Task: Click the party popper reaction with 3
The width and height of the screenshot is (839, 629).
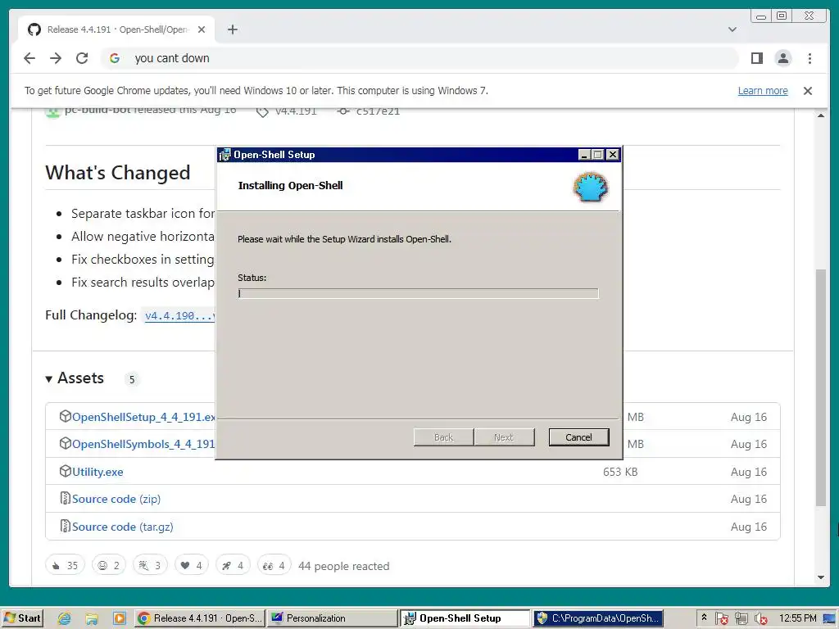Action: pyautogui.click(x=150, y=565)
